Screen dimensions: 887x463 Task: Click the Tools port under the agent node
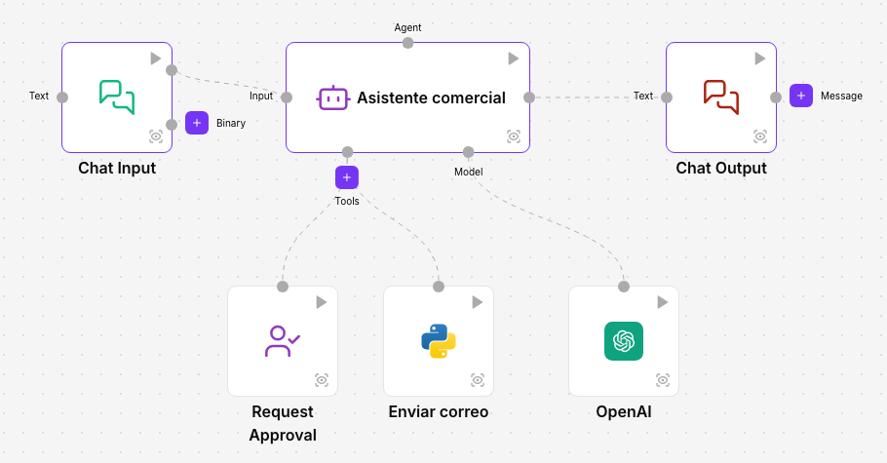[x=347, y=152]
